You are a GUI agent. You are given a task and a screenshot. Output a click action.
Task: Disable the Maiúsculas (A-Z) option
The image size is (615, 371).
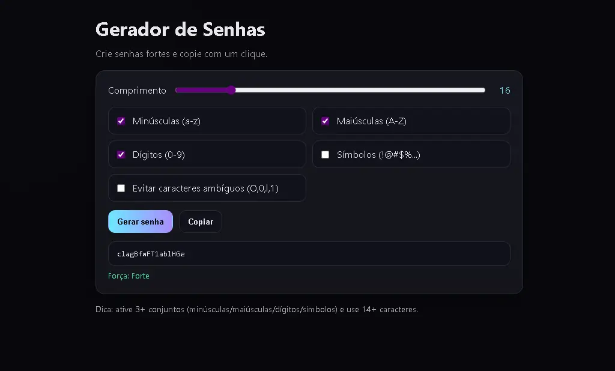[x=325, y=121]
